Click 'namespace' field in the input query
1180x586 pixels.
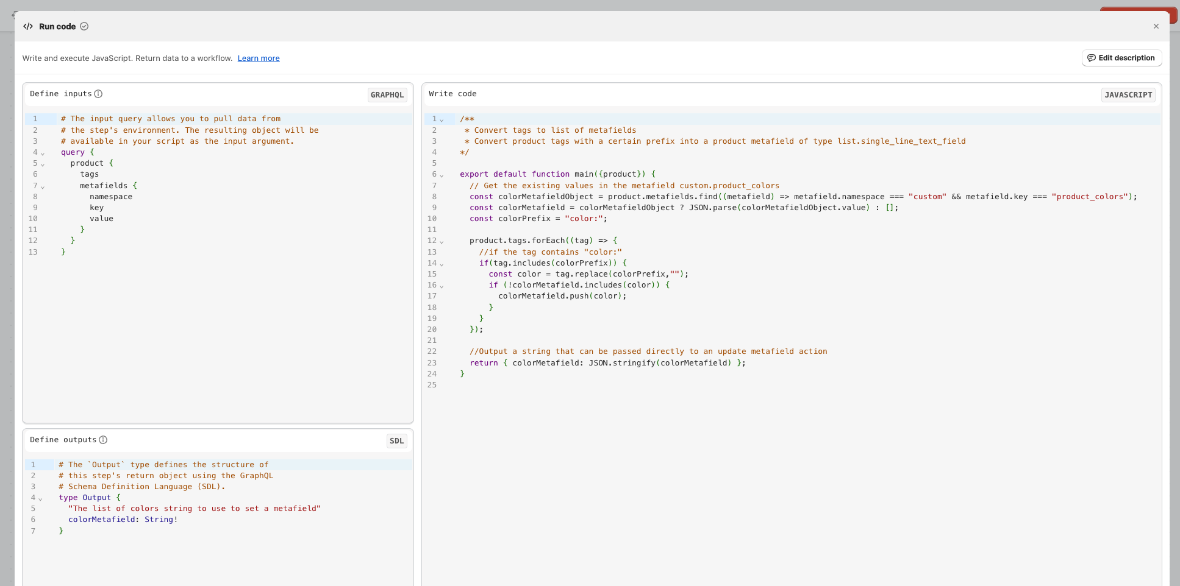(x=111, y=197)
